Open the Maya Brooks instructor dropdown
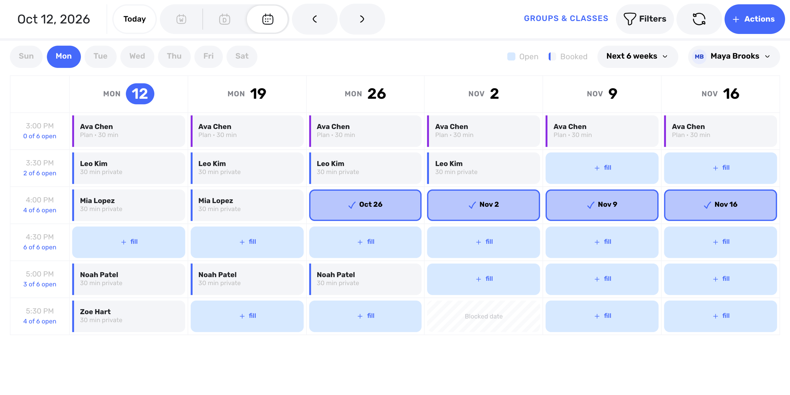This screenshot has height=395, width=790. tap(734, 56)
